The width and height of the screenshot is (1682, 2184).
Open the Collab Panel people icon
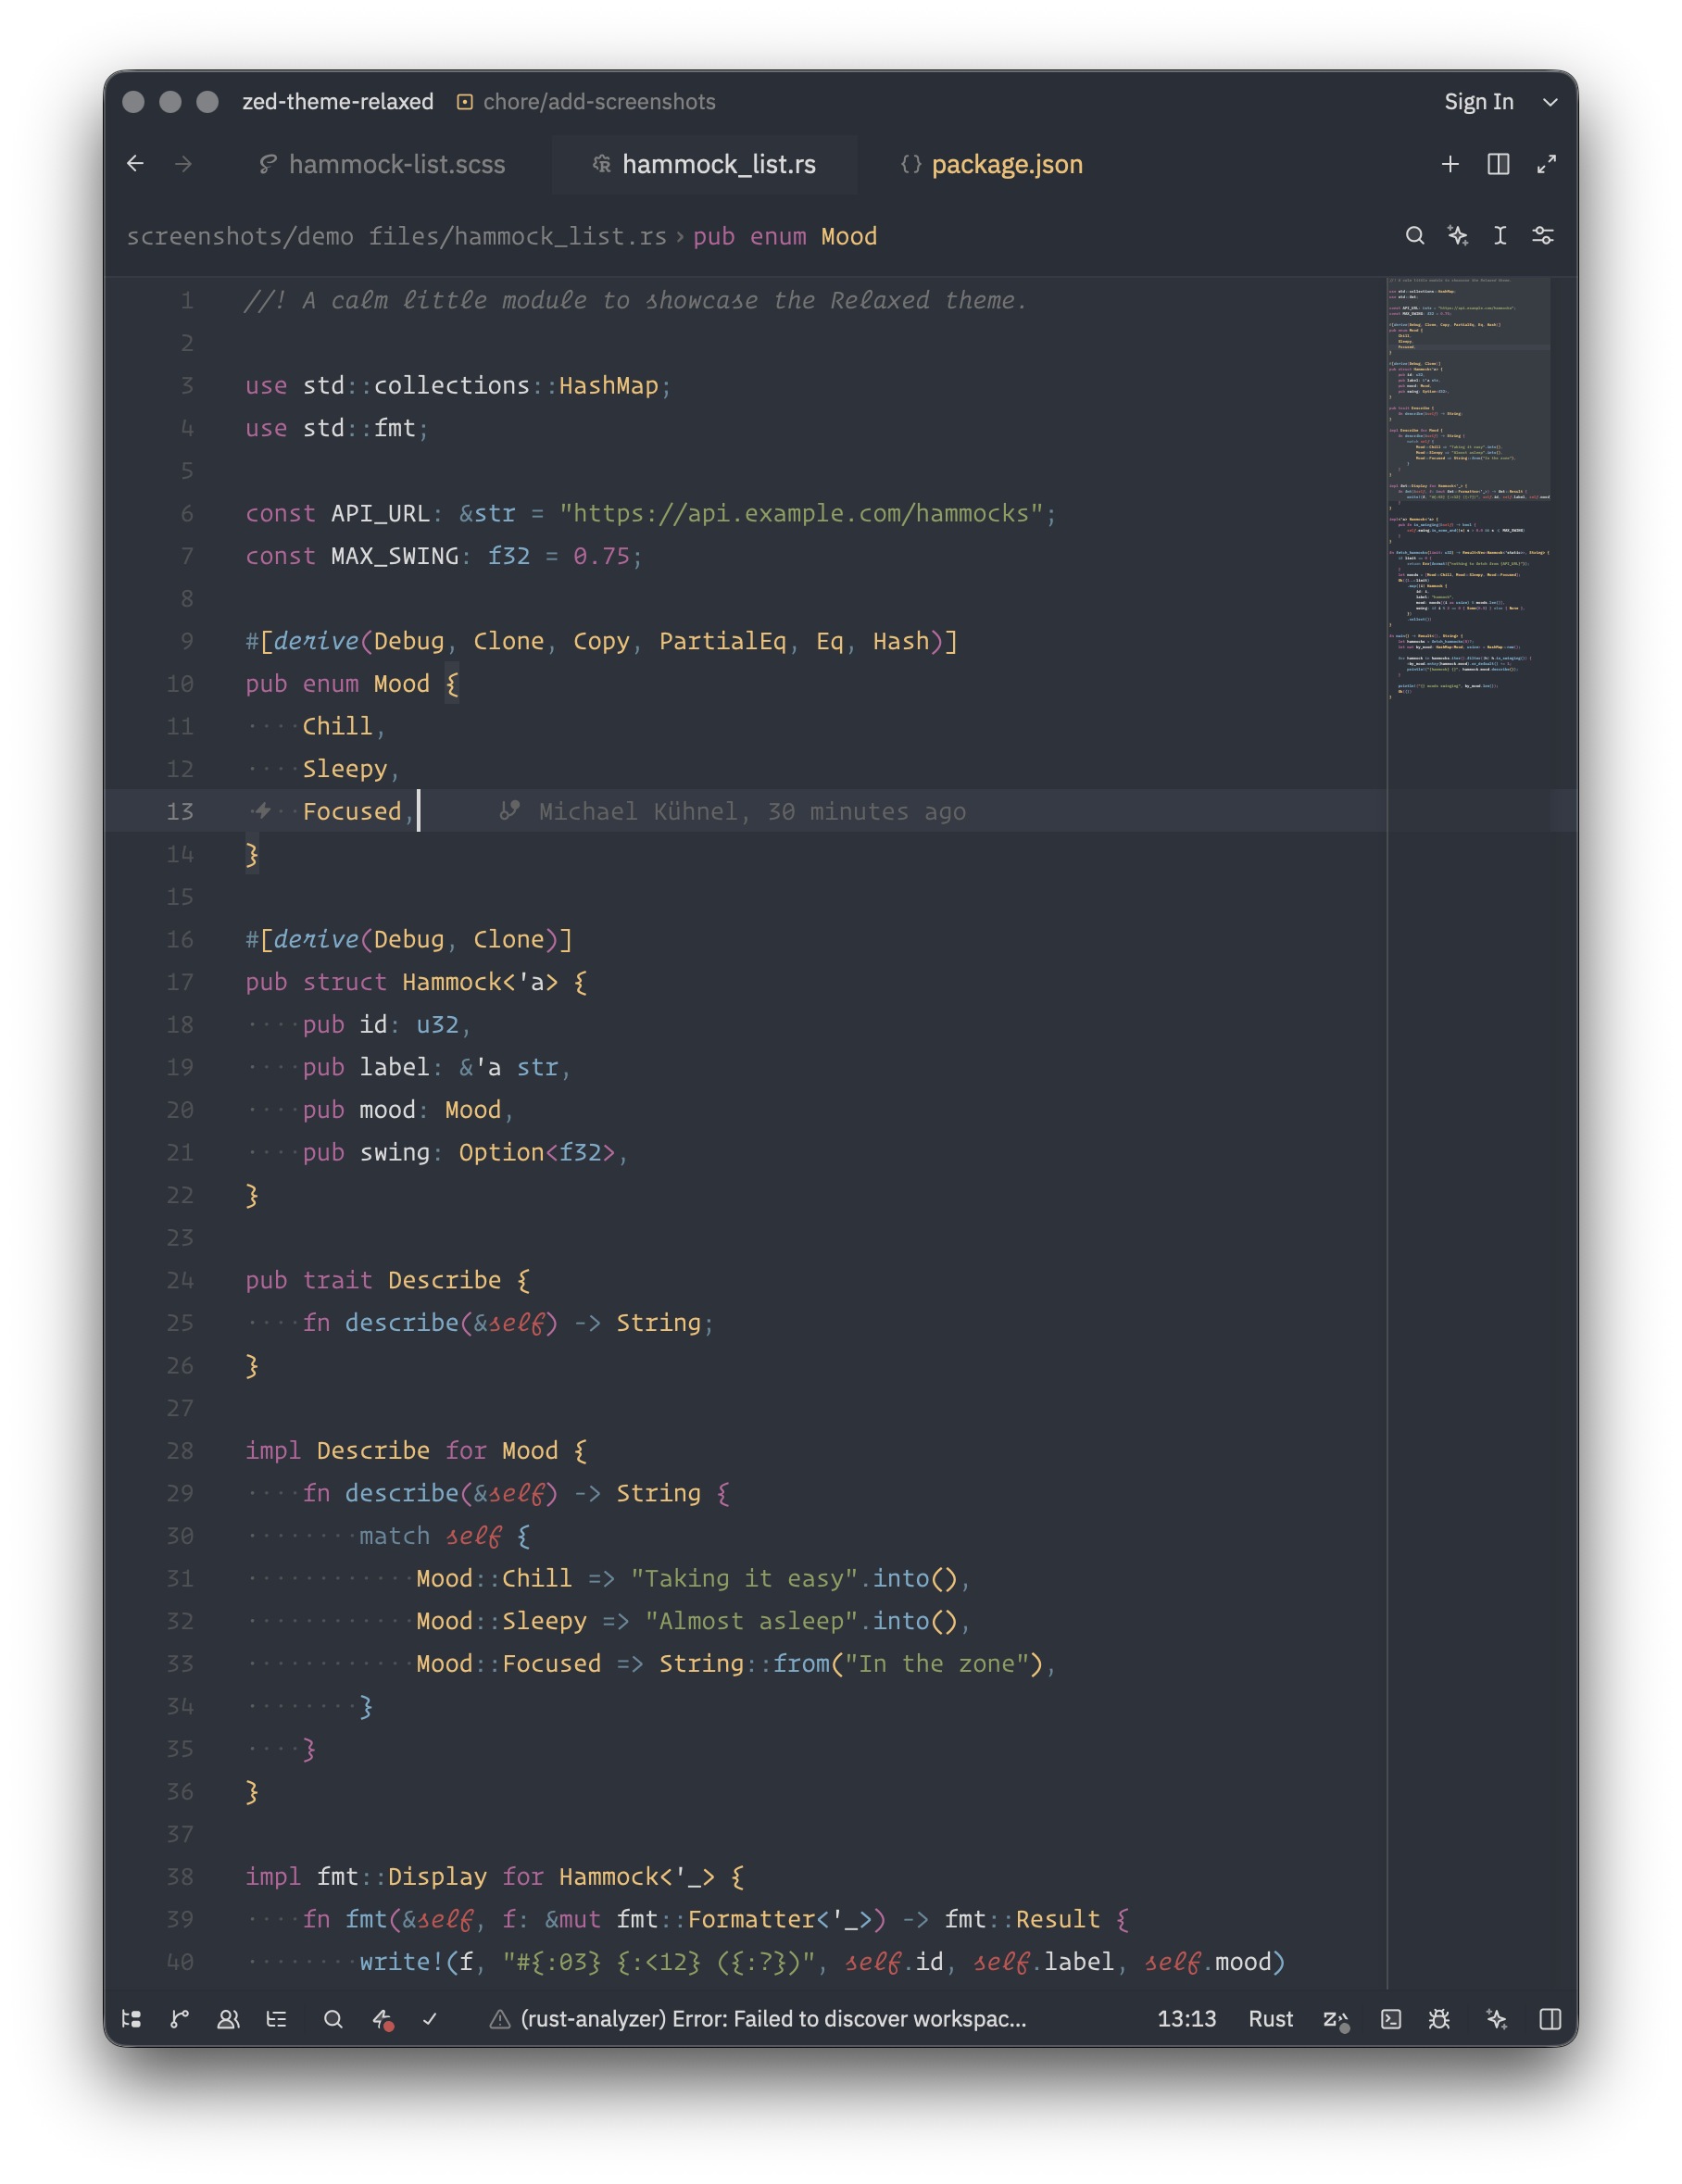(228, 2018)
